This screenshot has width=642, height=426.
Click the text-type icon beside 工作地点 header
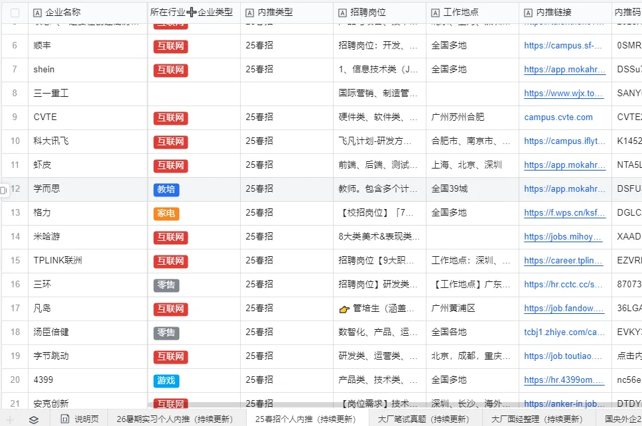(x=435, y=13)
